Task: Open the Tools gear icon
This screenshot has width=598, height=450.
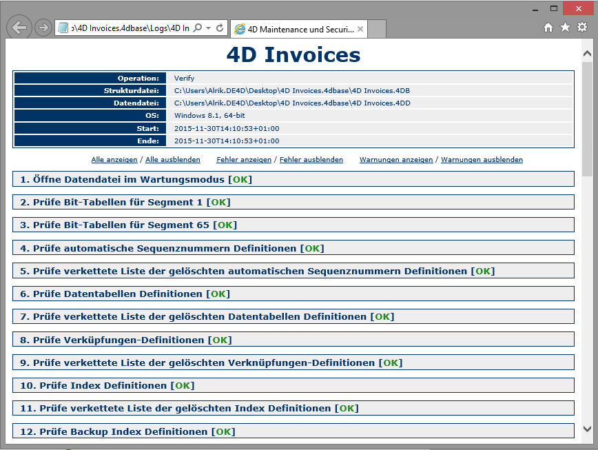Action: pyautogui.click(x=582, y=28)
